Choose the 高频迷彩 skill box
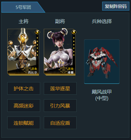The image size is (131, 140). (24, 106)
